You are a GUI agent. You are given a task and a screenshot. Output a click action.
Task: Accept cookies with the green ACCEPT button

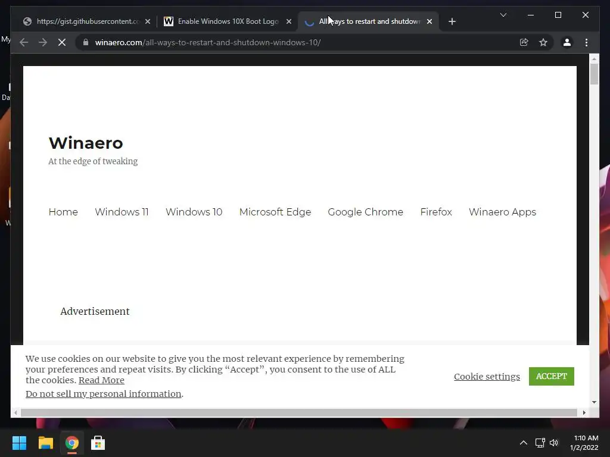551,376
